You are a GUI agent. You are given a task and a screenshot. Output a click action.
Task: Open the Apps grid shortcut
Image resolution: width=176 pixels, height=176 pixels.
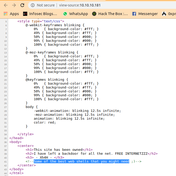(6, 14)
